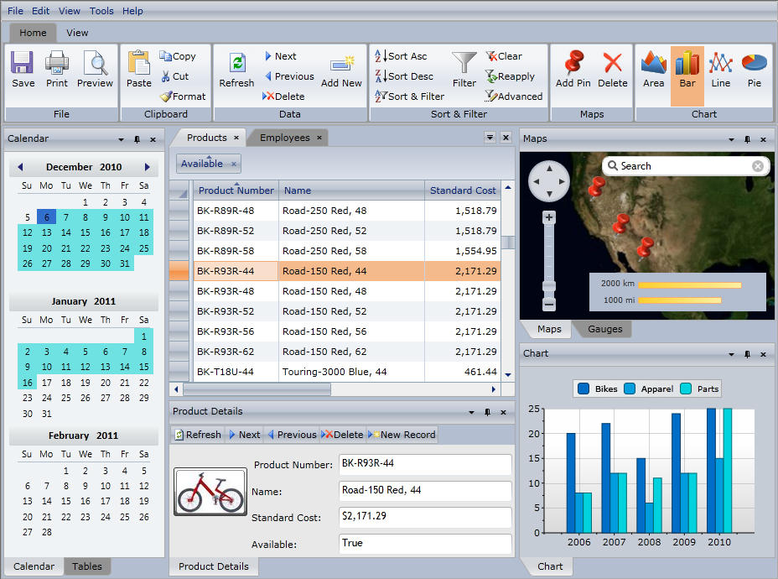Click Format painter in Clipboard group
The image size is (778, 579).
click(x=183, y=96)
